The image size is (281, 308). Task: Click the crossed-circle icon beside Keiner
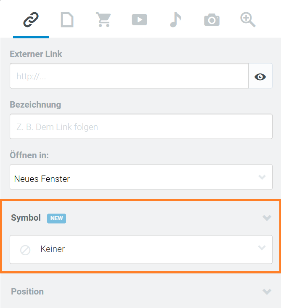[x=25, y=250]
